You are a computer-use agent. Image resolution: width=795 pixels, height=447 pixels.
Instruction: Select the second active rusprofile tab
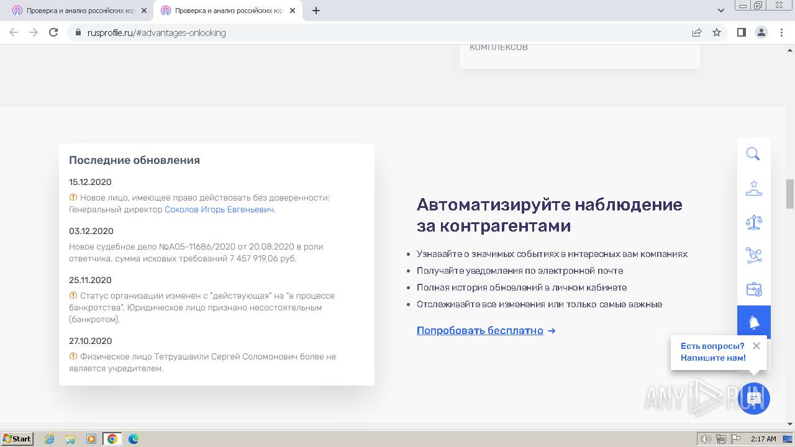point(228,11)
